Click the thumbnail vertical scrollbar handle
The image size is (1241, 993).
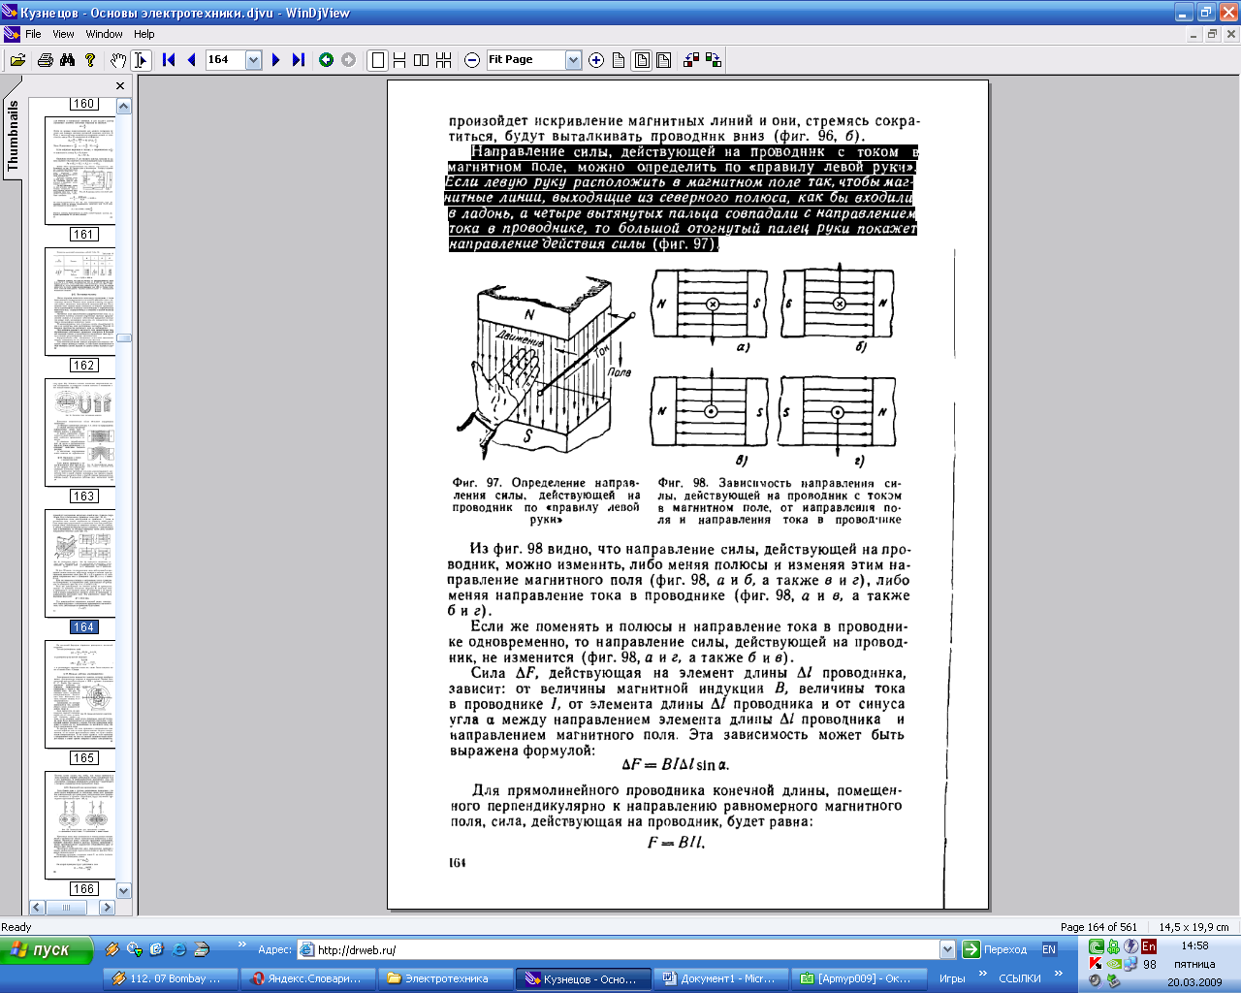124,337
